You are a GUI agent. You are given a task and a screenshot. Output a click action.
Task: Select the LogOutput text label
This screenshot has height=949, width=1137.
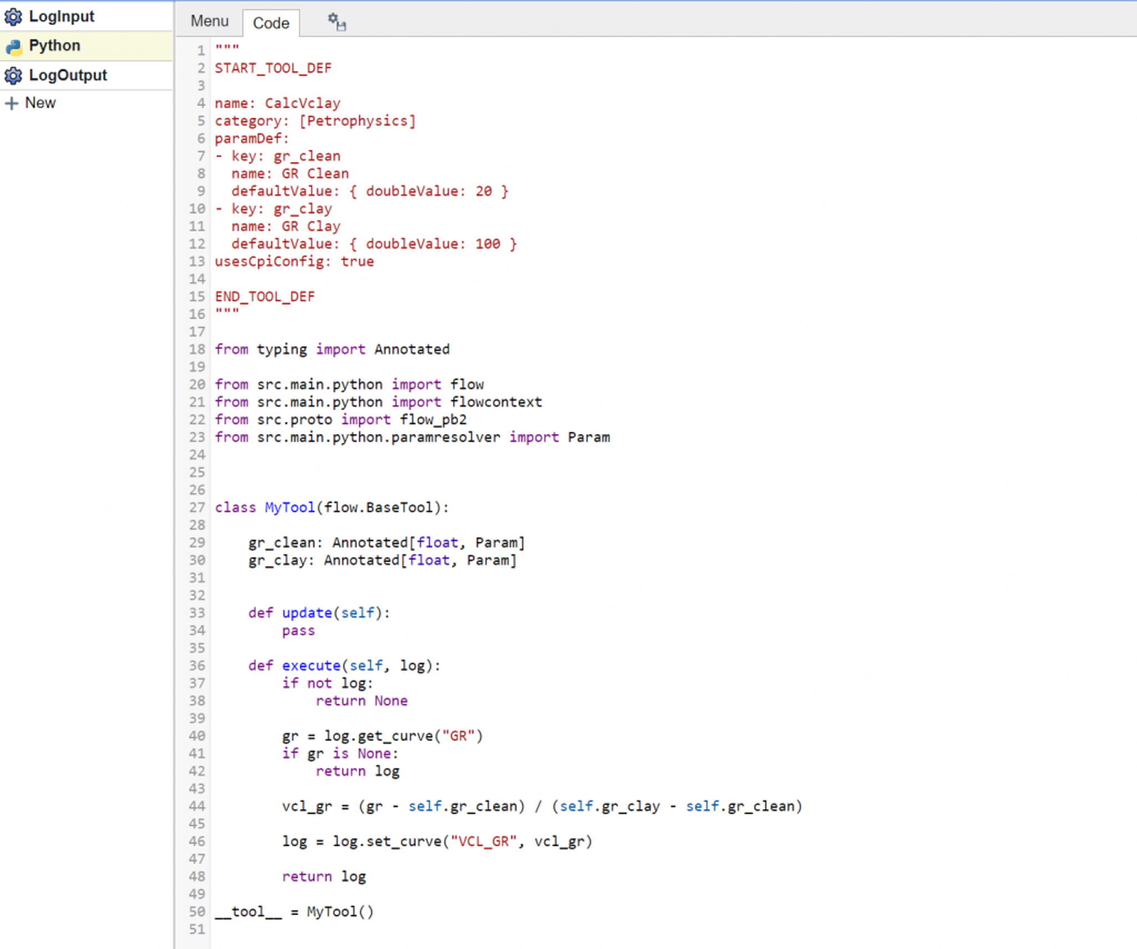click(x=68, y=75)
